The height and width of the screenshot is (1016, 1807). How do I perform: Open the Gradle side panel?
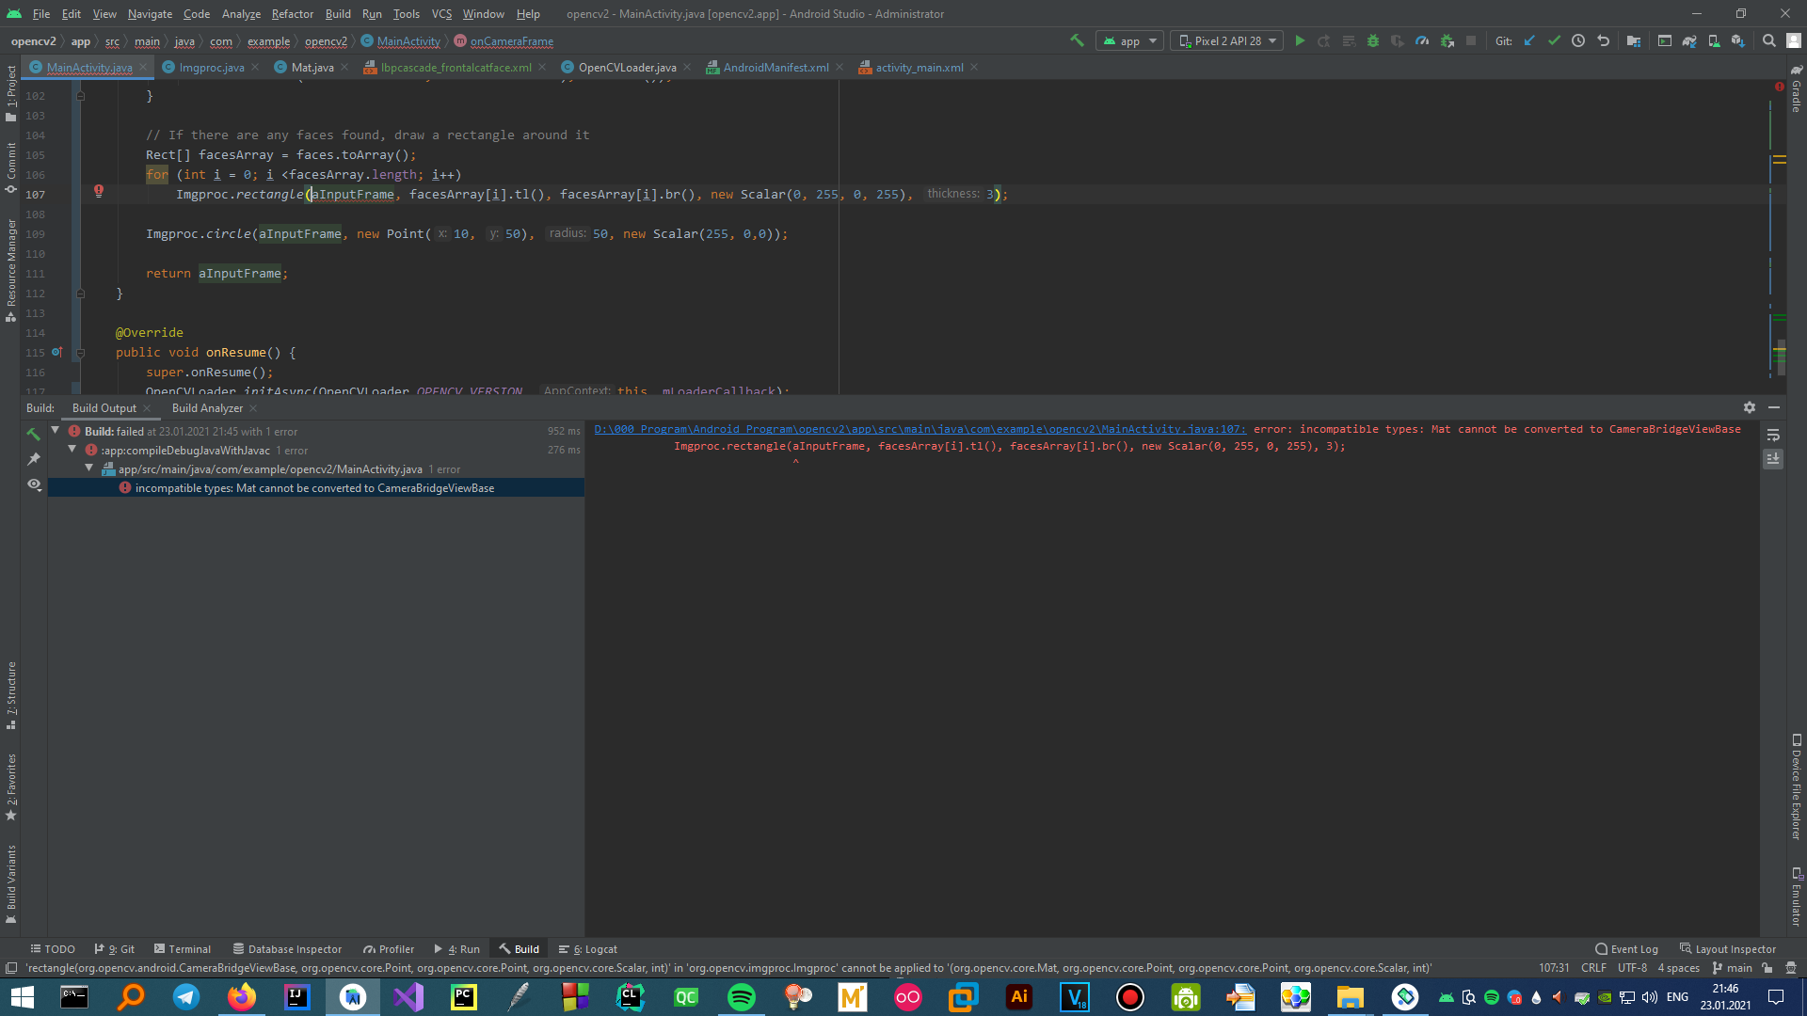click(1796, 89)
